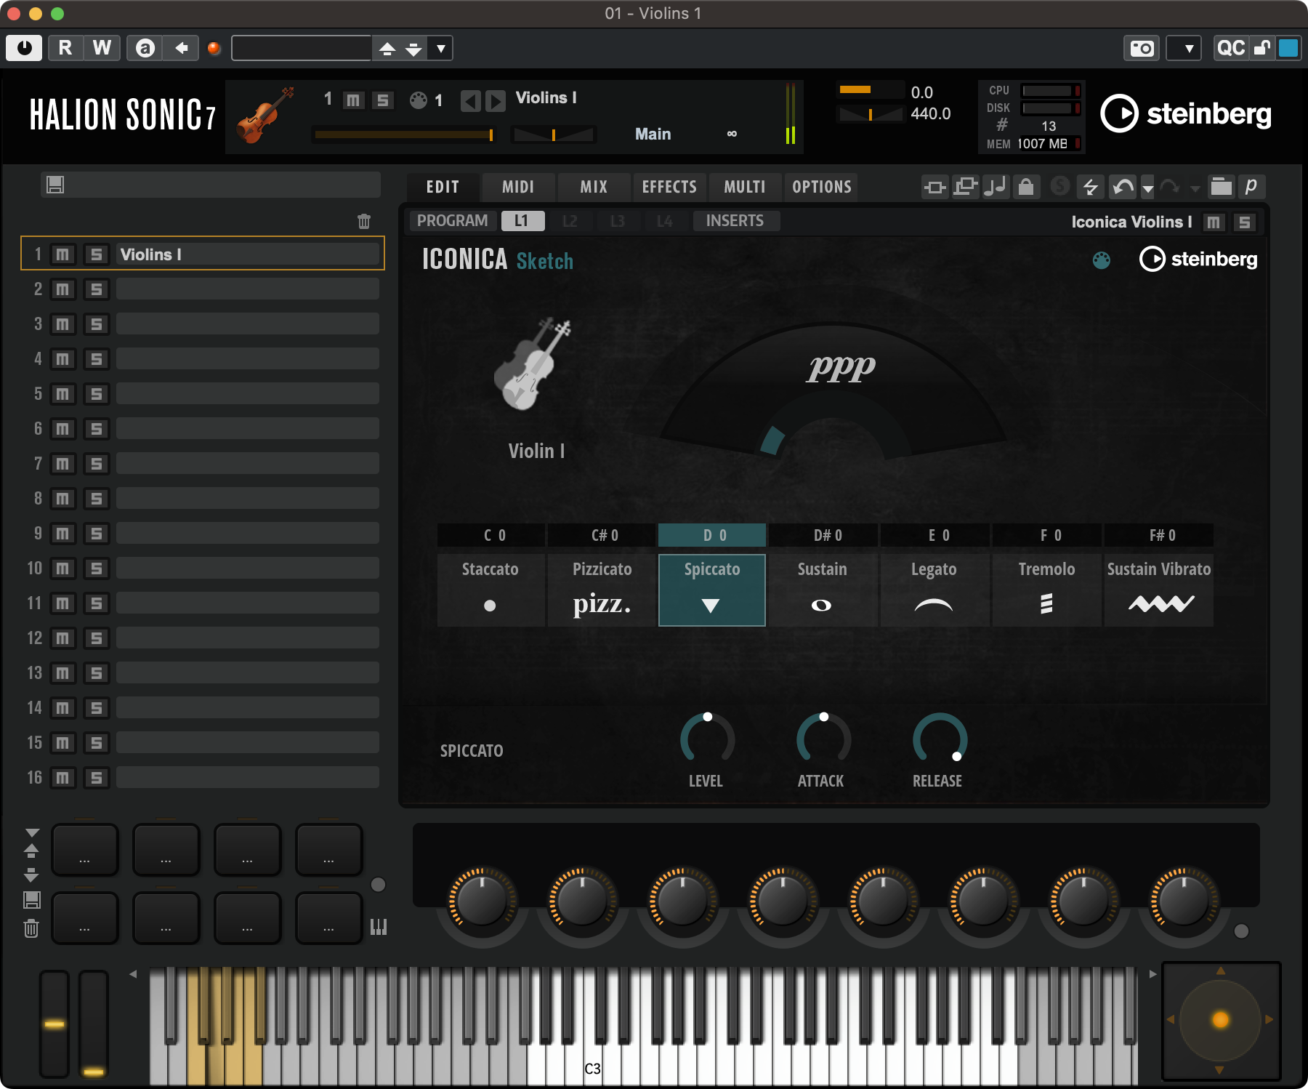Click the save multi disk icon above the slot rack
Screen dimensions: 1308x1089
click(x=55, y=185)
